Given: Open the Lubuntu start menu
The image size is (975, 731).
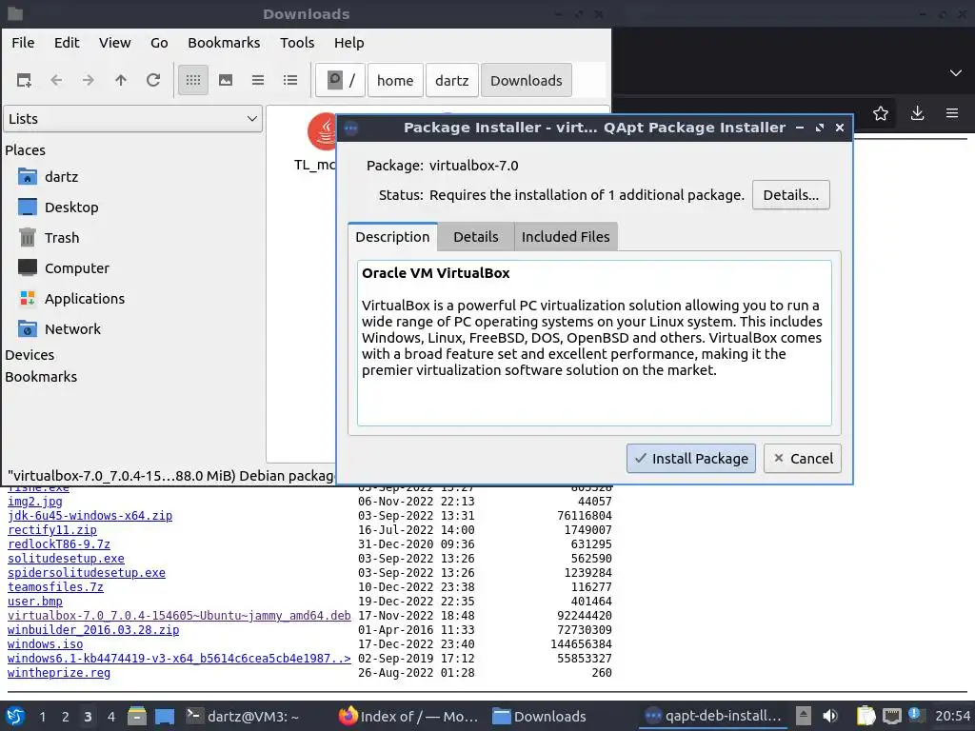Looking at the screenshot, I should pos(15,716).
